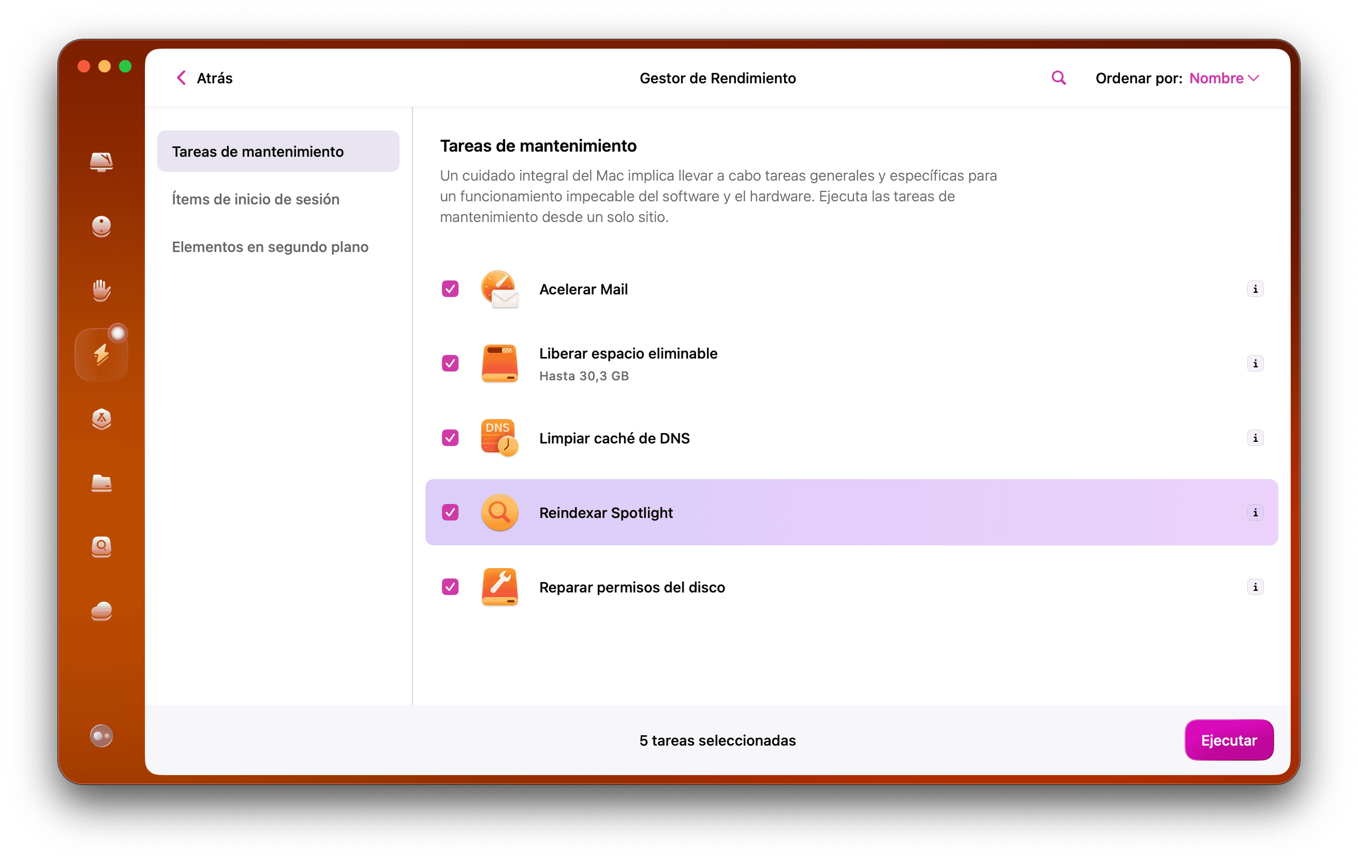Show info for Limpiar caché de DNS
1358x861 pixels.
(x=1256, y=438)
